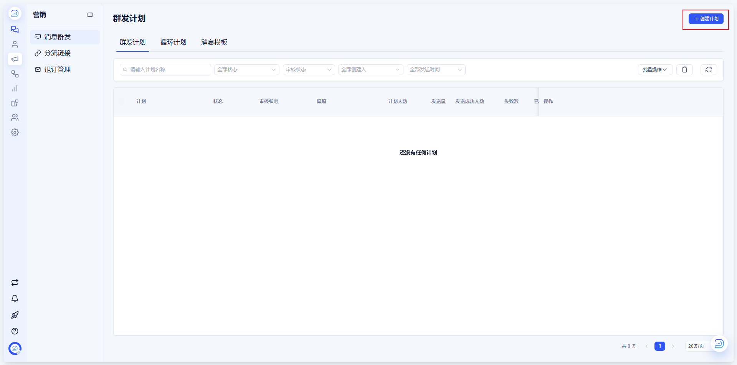Select 消息群发 in the side menu
The image size is (737, 365).
point(65,37)
